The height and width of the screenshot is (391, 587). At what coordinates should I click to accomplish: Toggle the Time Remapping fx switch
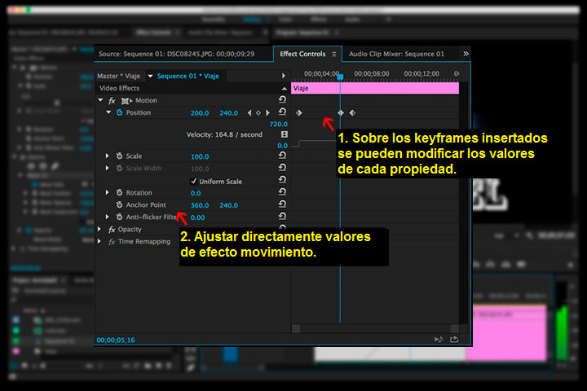112,242
